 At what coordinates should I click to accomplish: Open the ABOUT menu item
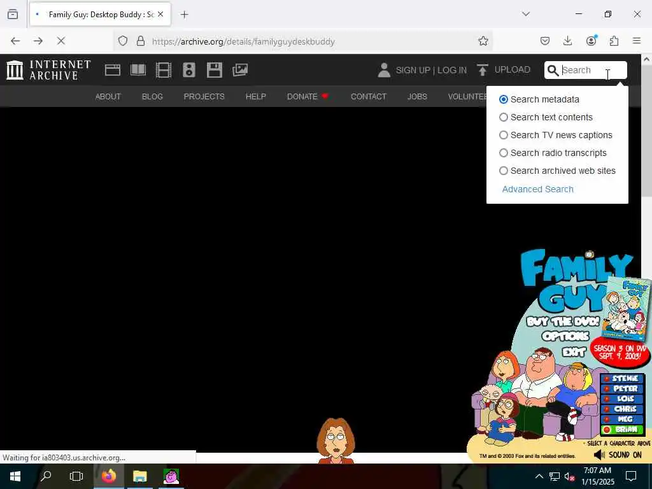(108, 97)
